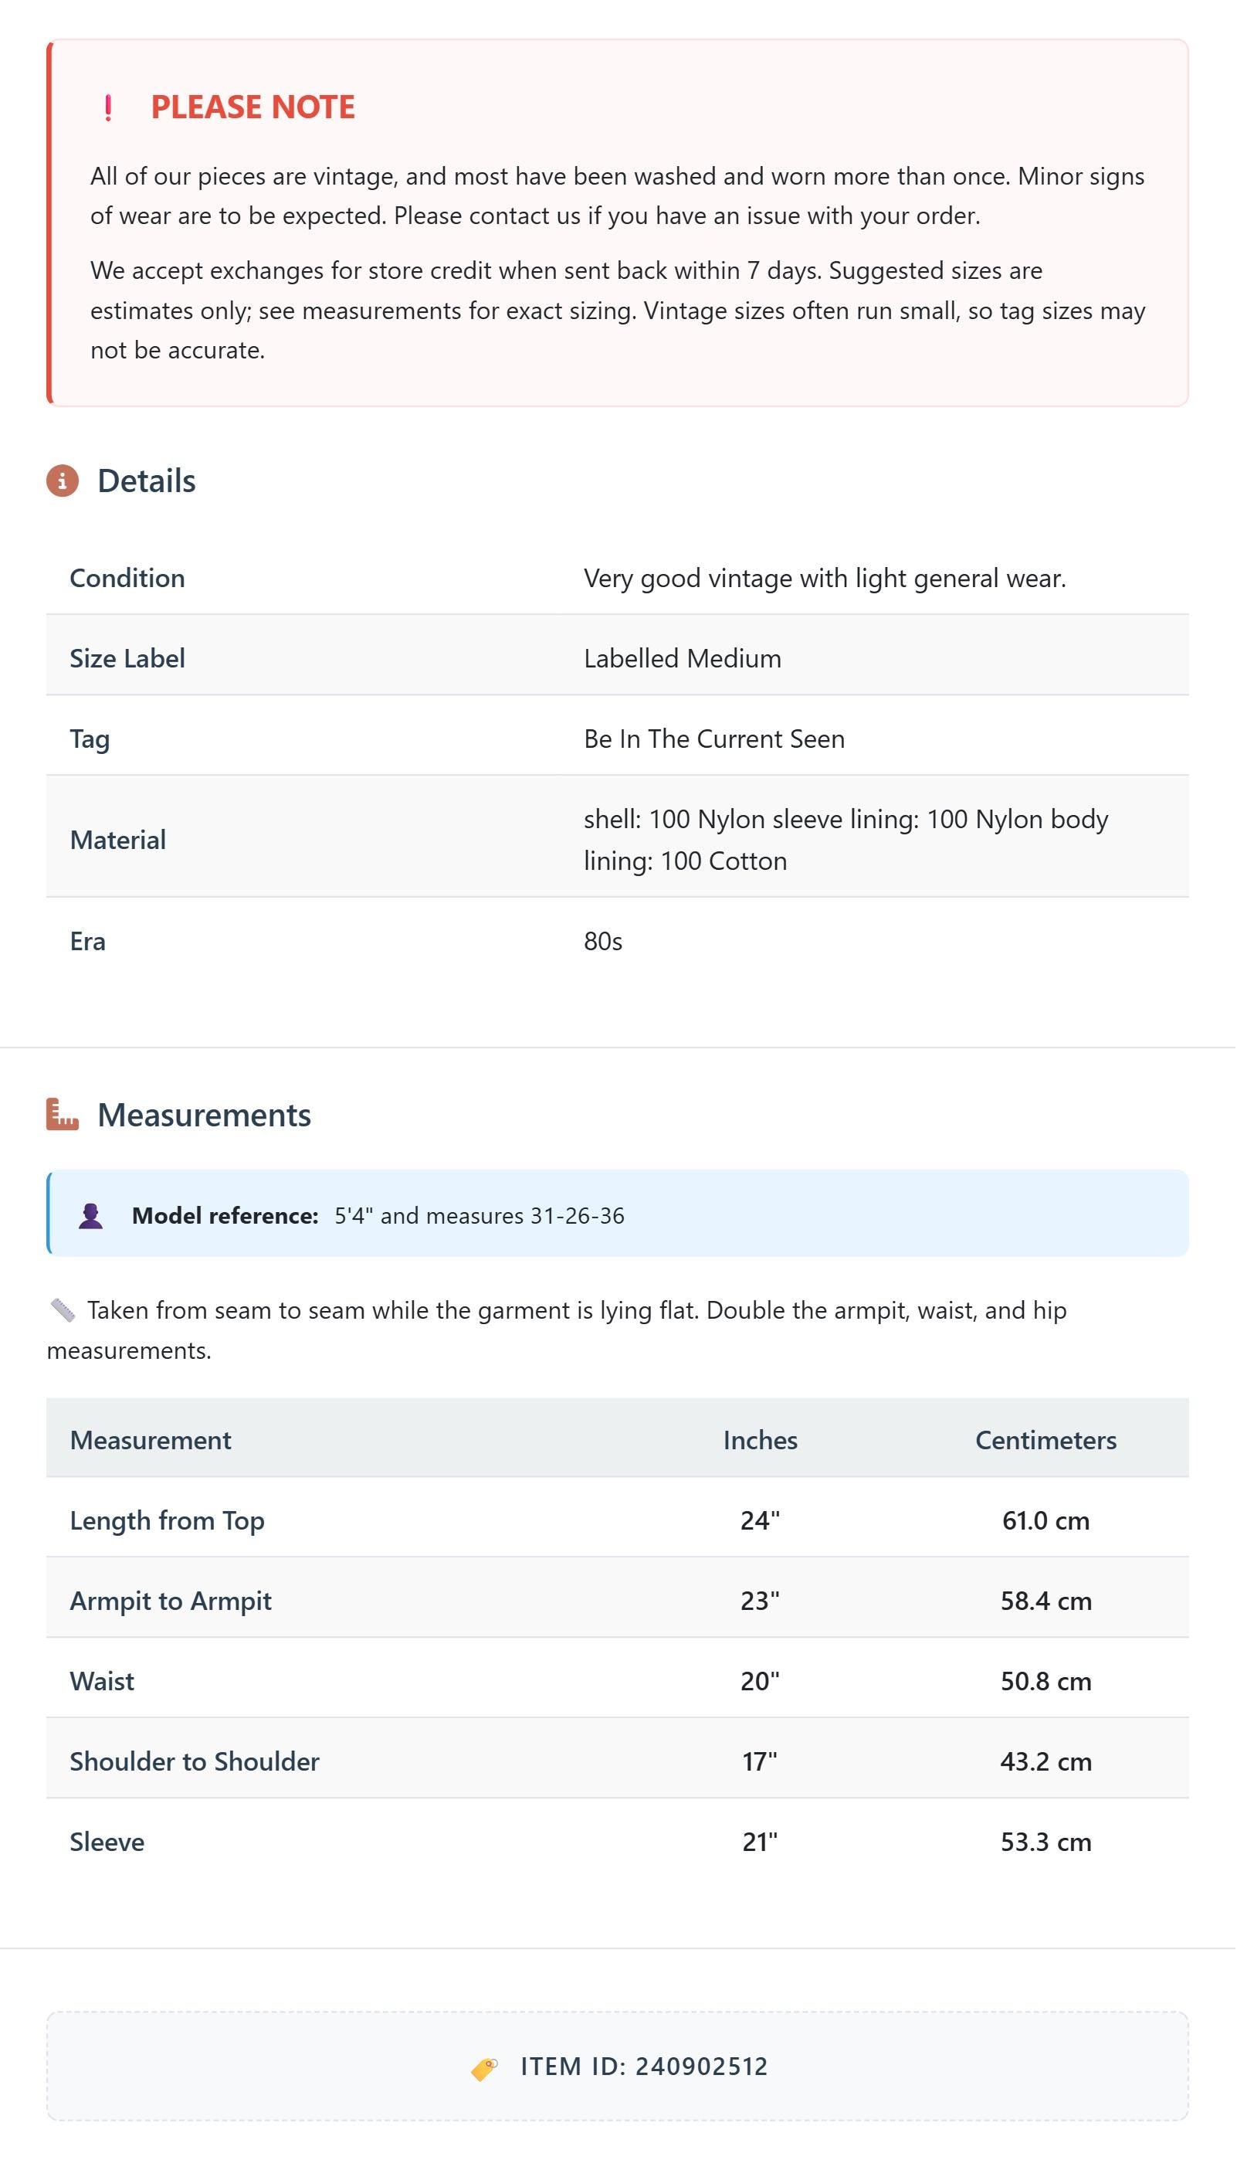The width and height of the screenshot is (1237, 2160).
Task: Click the 53.3 cm Sleeve value
Action: [1046, 1842]
